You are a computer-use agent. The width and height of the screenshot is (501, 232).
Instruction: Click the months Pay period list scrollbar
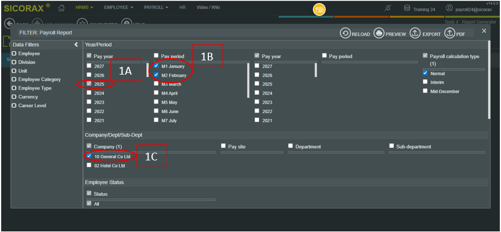tap(248, 80)
